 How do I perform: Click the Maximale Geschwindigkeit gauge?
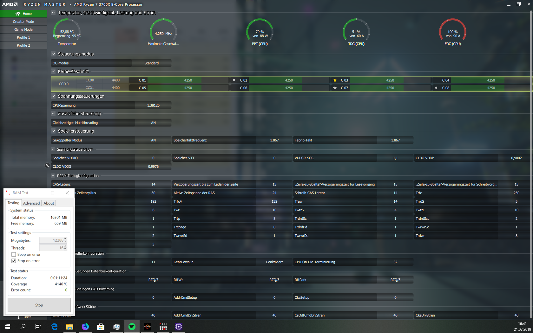tap(163, 32)
